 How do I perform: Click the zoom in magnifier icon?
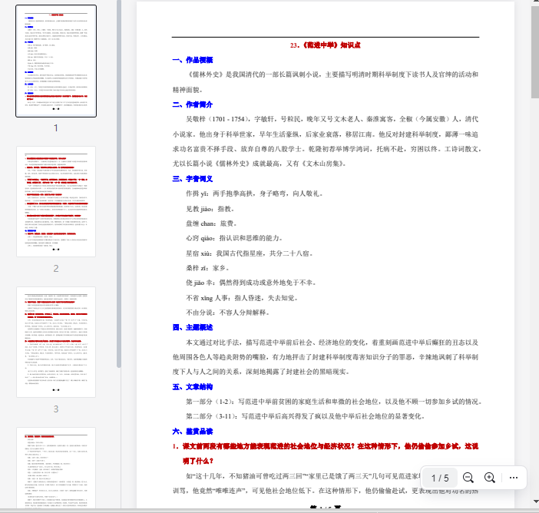[490, 478]
